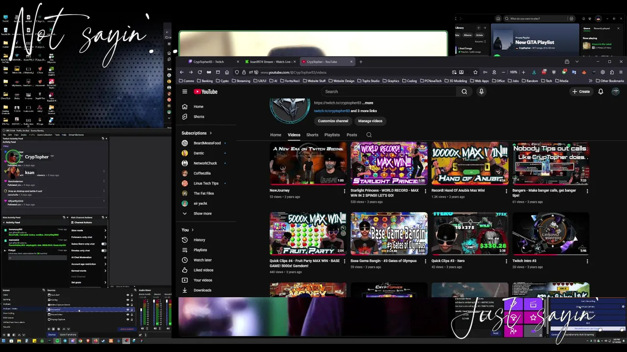Expand Banned words options
This screenshot has height=352, width=627.
coord(105,271)
